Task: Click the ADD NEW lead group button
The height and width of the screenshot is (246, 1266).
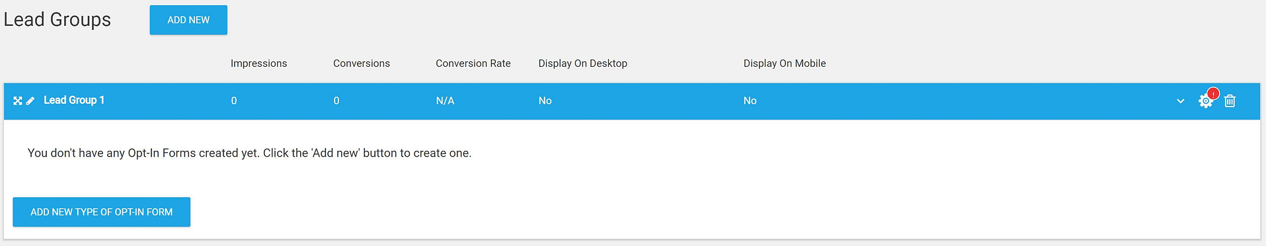Action: (188, 20)
